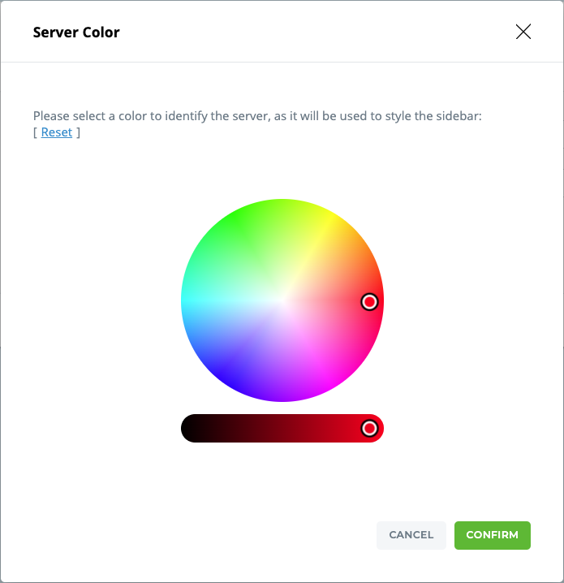Viewport: 564px width, 583px height.
Task: Choose magenta on the wheel's lower right
Action: [330, 382]
